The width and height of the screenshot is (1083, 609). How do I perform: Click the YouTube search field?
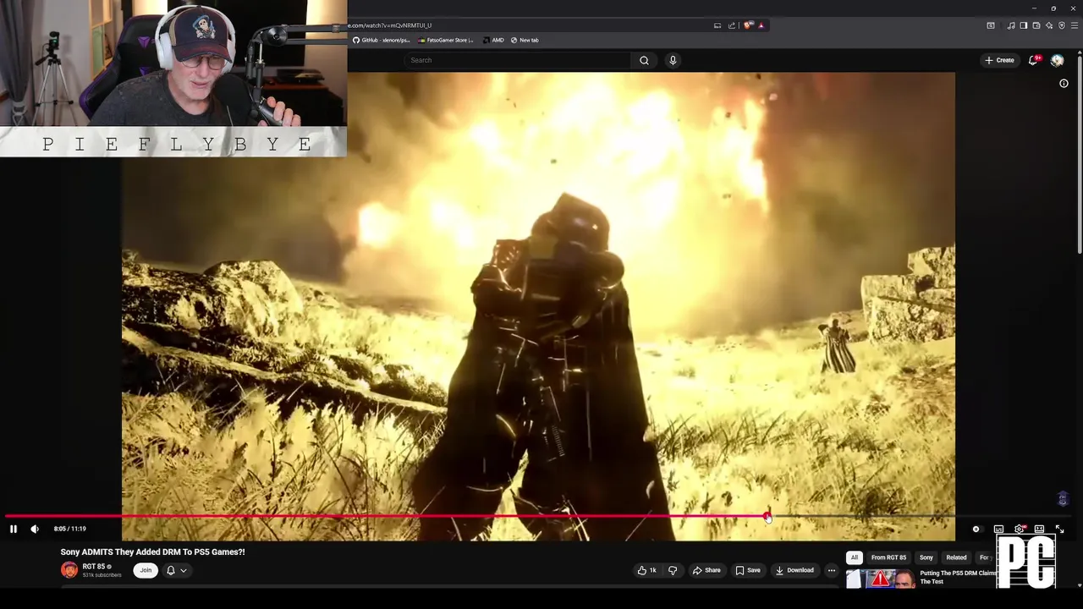tap(518, 60)
